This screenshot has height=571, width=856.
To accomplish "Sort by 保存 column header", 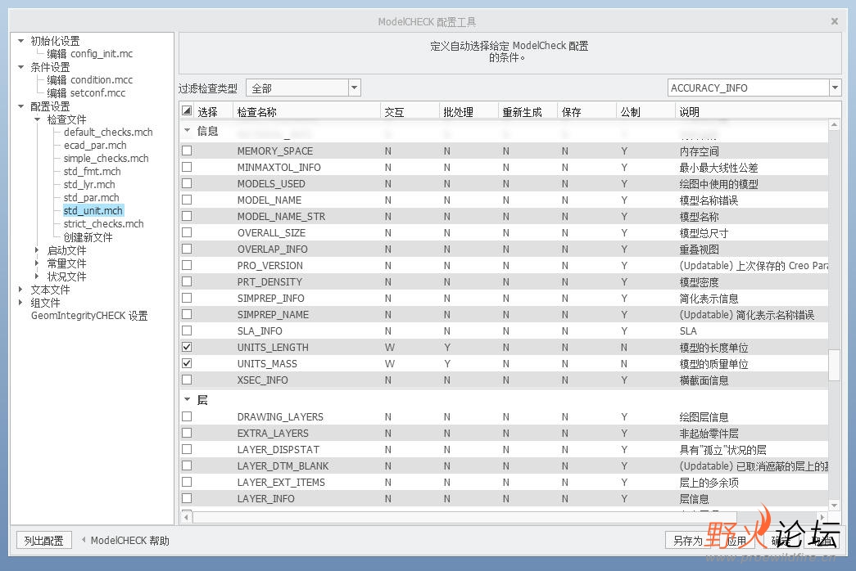I will pyautogui.click(x=587, y=111).
